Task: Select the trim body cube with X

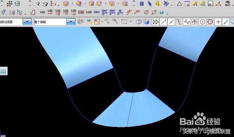Action: (x=91, y=4)
